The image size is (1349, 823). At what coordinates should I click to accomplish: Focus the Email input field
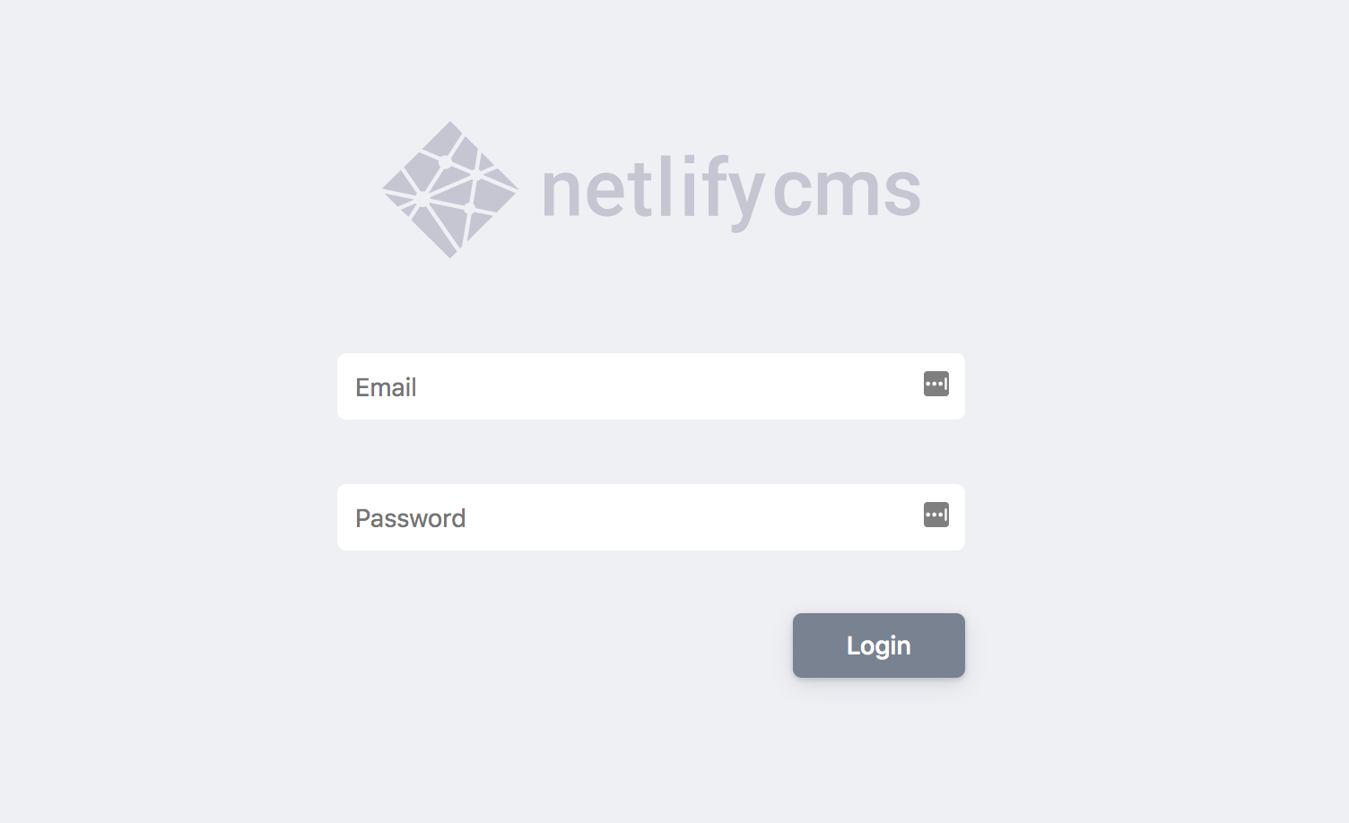651,386
